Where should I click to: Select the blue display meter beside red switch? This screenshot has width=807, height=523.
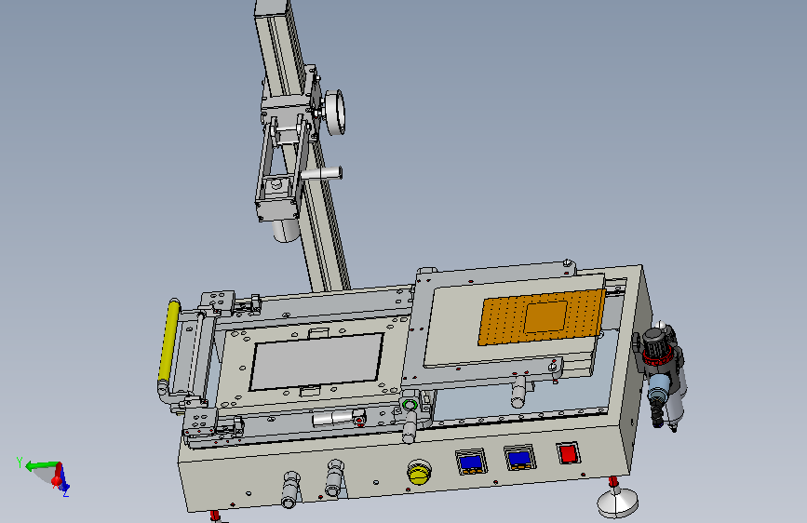519,458
